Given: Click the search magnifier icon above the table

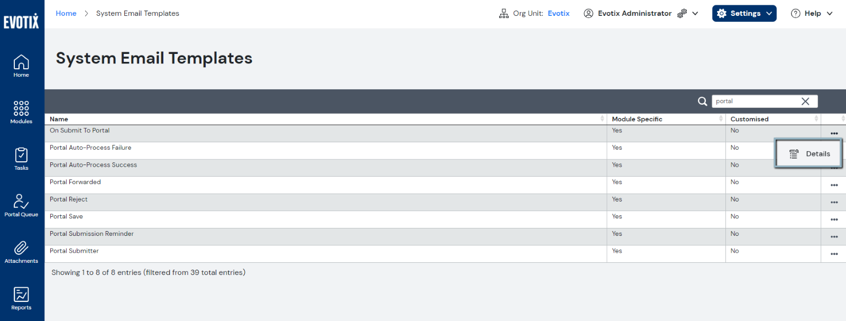Looking at the screenshot, I should [x=702, y=101].
